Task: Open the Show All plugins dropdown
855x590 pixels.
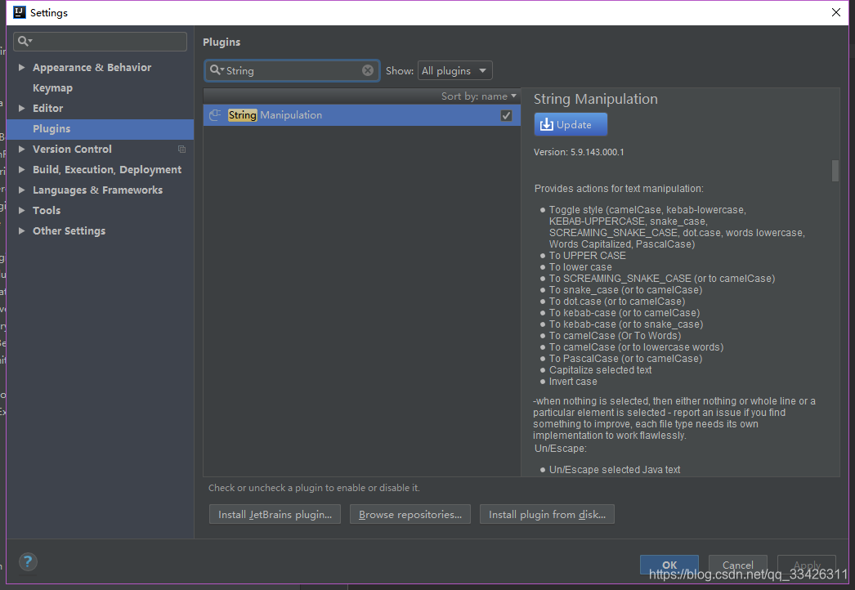Action: (x=454, y=70)
